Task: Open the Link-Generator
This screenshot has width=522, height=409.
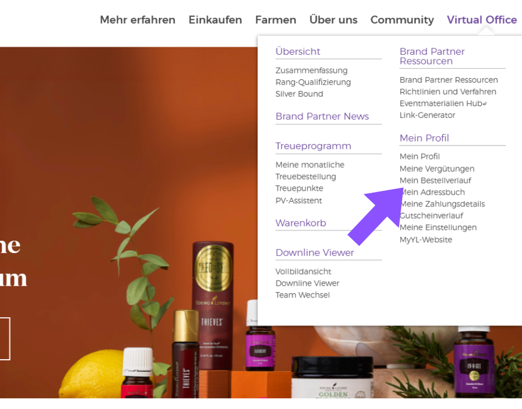Action: (427, 115)
